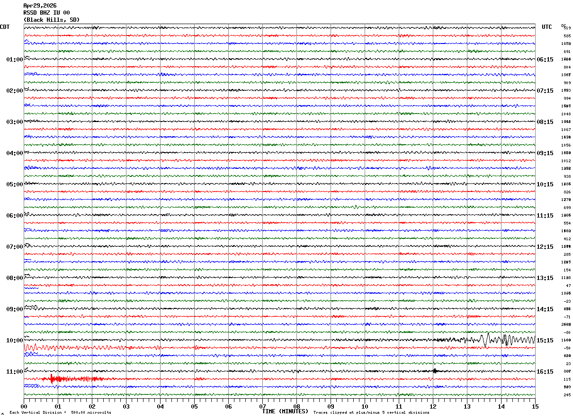Click the Apr29,2026 date header
Image resolution: width=573 pixels, height=419 pixels.
point(40,6)
